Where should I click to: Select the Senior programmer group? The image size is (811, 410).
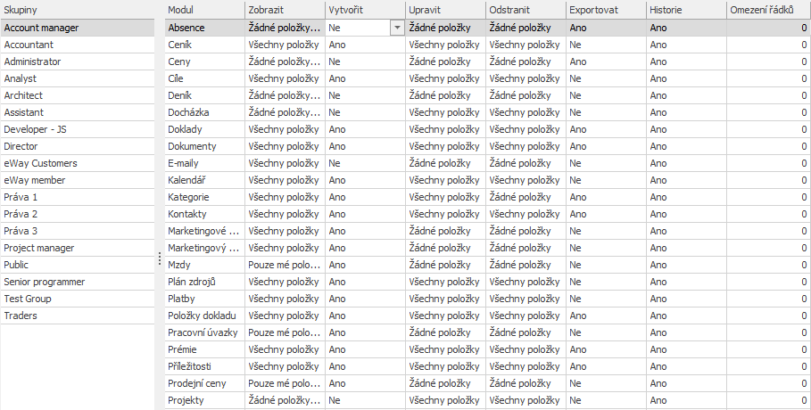coord(78,282)
